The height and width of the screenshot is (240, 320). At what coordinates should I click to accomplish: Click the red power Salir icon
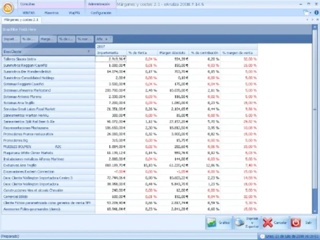click(296, 222)
